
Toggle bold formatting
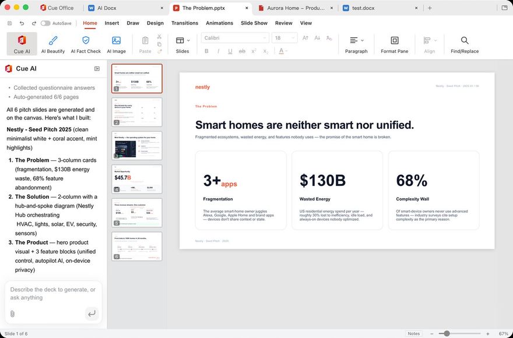tap(206, 51)
